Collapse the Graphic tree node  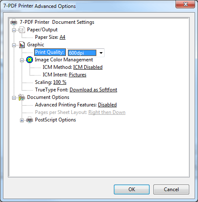pos(14,45)
